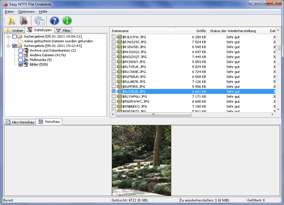Screen dimensions: 284x205
Task: Click JPG icon of $RJLXJYW.JPG
Action: tap(119, 37)
